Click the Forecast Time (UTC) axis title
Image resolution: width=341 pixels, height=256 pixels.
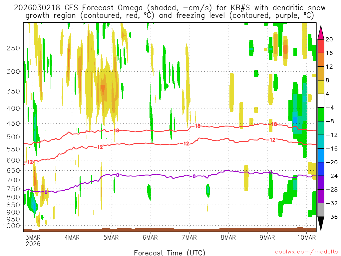tap(170, 253)
